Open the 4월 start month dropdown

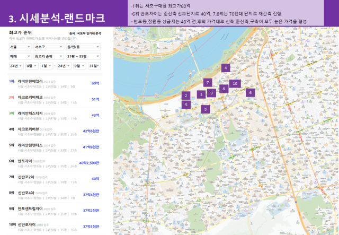coord(32,66)
